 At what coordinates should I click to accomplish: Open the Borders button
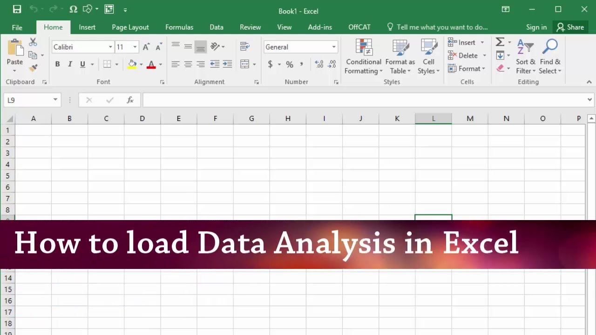tap(107, 64)
